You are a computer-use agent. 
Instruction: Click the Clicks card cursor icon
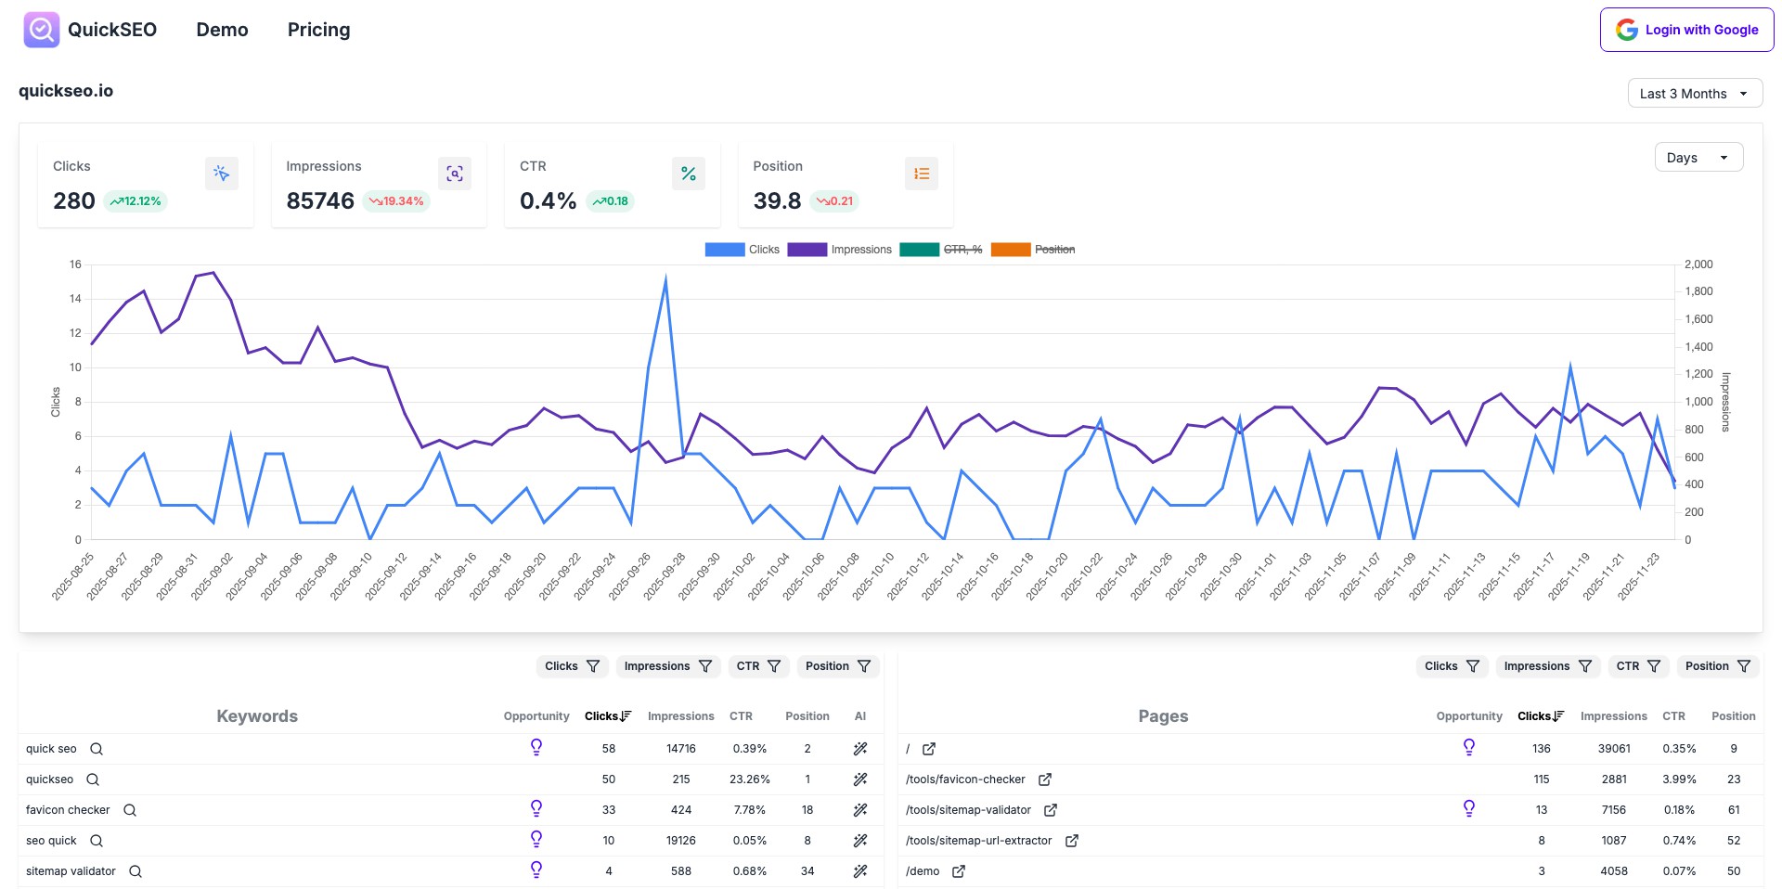tap(221, 174)
